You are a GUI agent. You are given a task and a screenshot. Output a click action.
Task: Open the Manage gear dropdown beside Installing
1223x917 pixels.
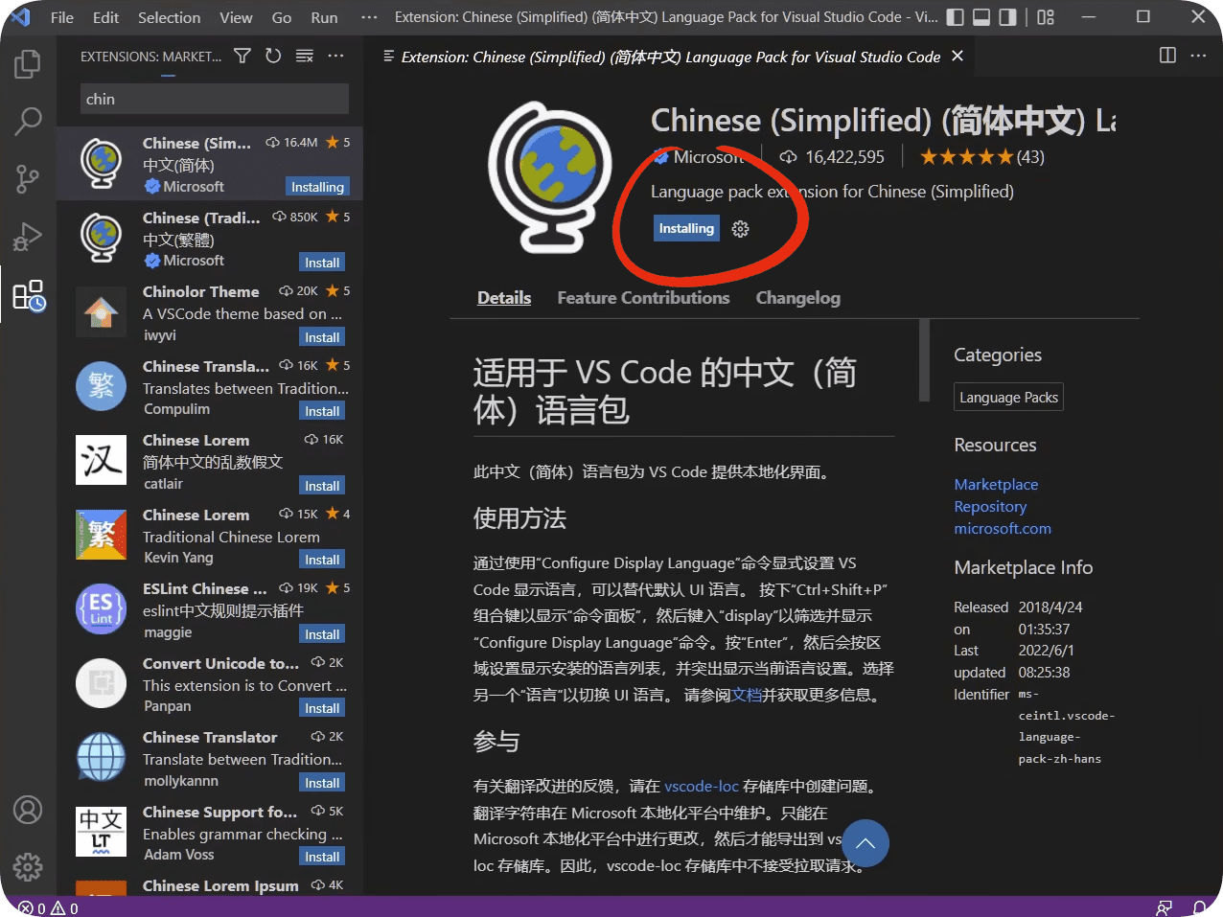point(740,229)
